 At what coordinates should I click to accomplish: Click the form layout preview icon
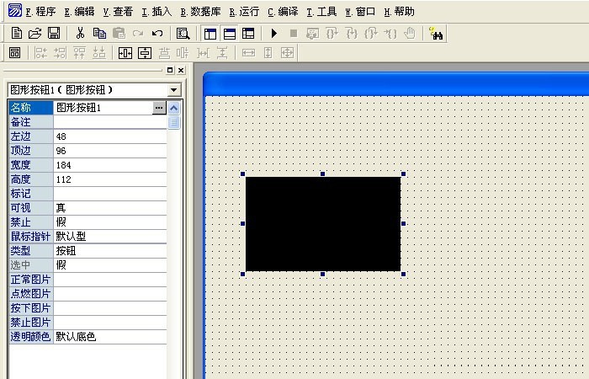click(14, 52)
